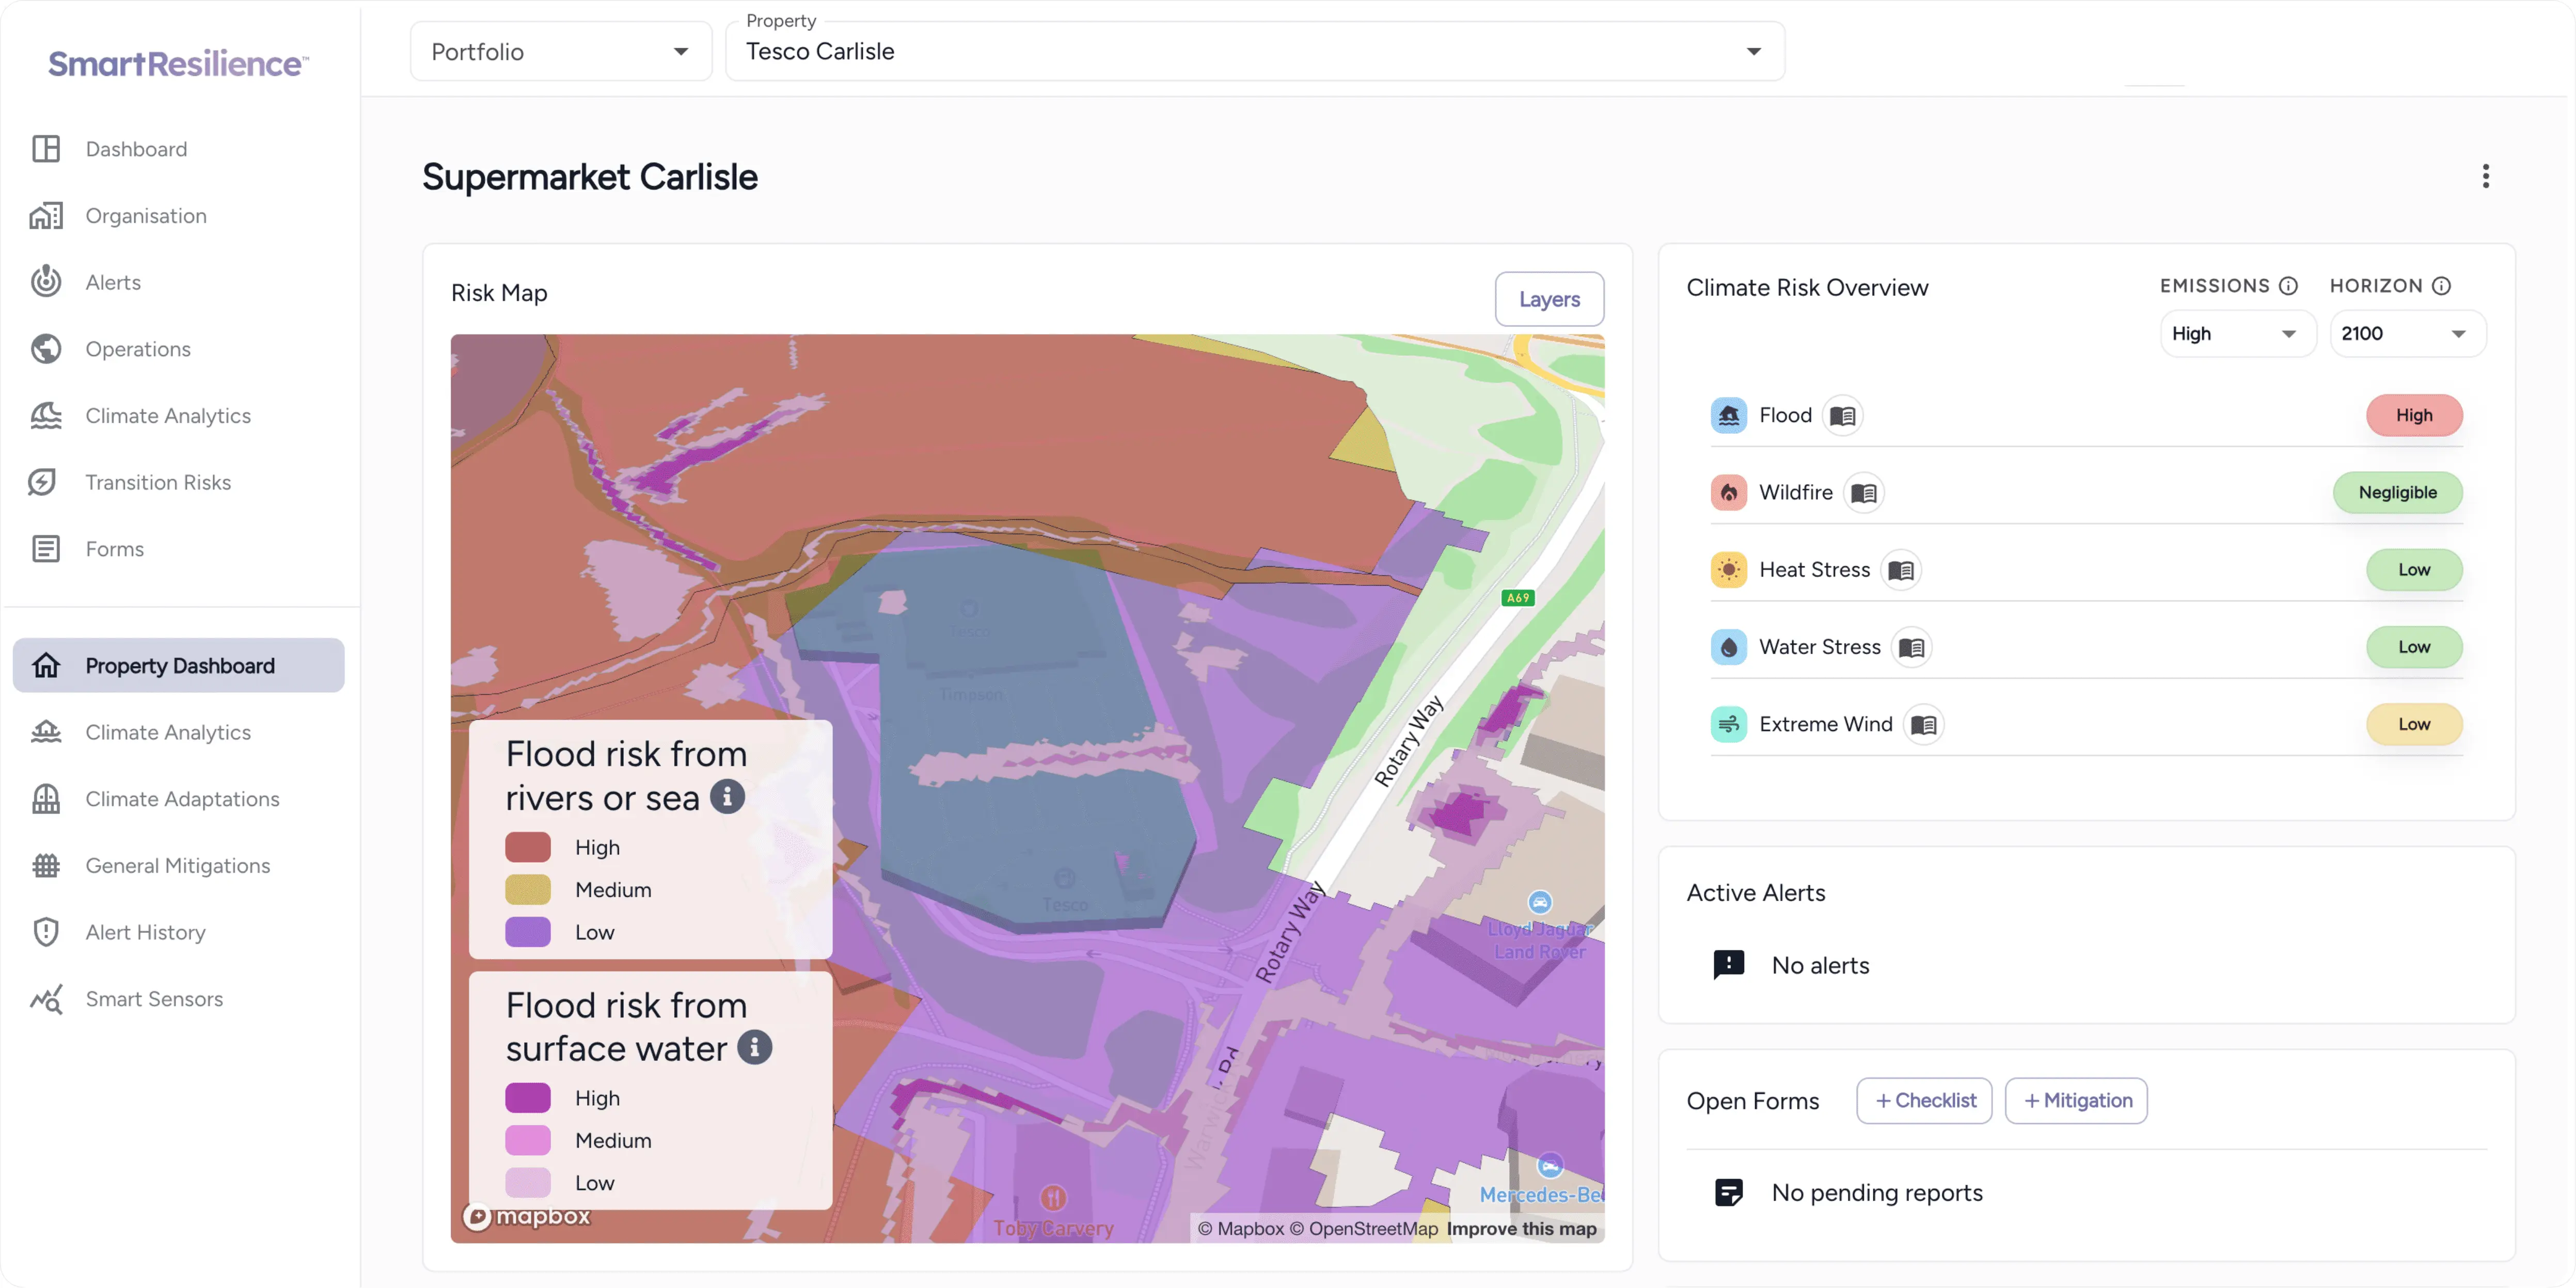Click the Lloyd Jaguar Land Rover map marker
This screenshot has width=2576, height=1288.
1540,903
